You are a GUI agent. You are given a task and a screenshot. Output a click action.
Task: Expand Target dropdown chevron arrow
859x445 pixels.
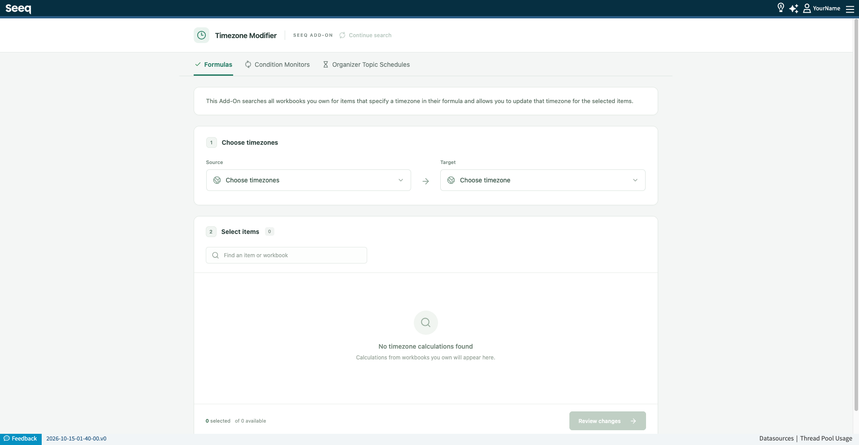coord(635,180)
